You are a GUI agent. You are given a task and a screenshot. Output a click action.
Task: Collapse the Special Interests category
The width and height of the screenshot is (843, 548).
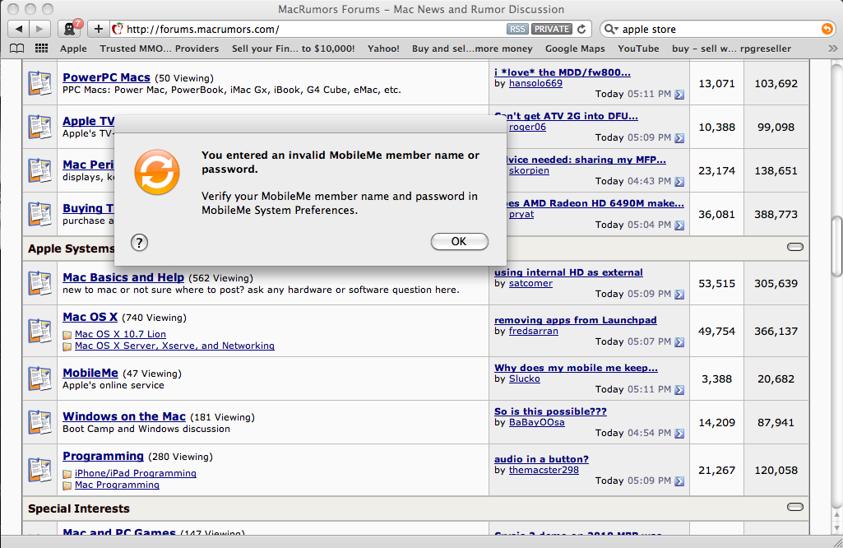pyautogui.click(x=794, y=507)
